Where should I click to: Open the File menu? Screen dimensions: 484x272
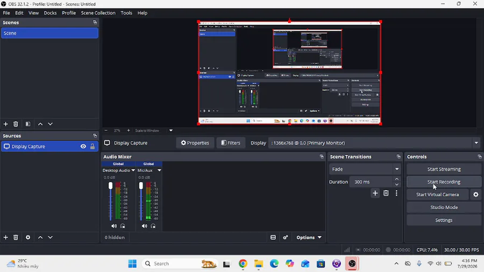(6, 13)
